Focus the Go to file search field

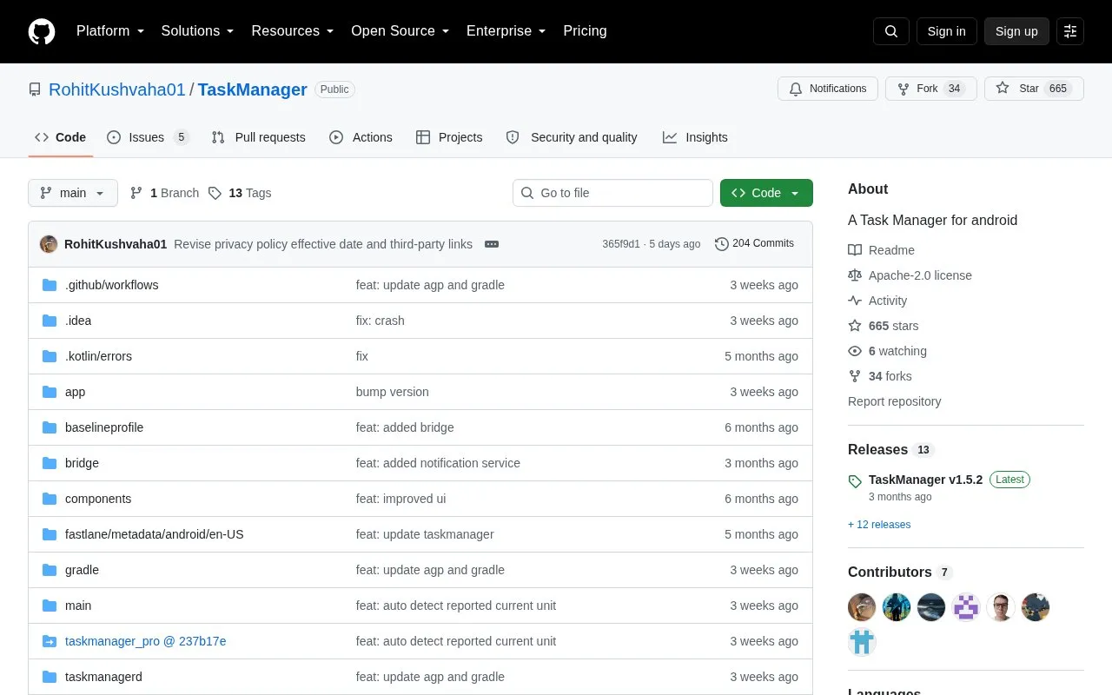pos(612,193)
